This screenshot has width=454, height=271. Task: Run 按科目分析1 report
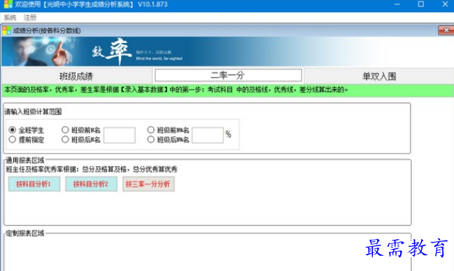pos(34,184)
